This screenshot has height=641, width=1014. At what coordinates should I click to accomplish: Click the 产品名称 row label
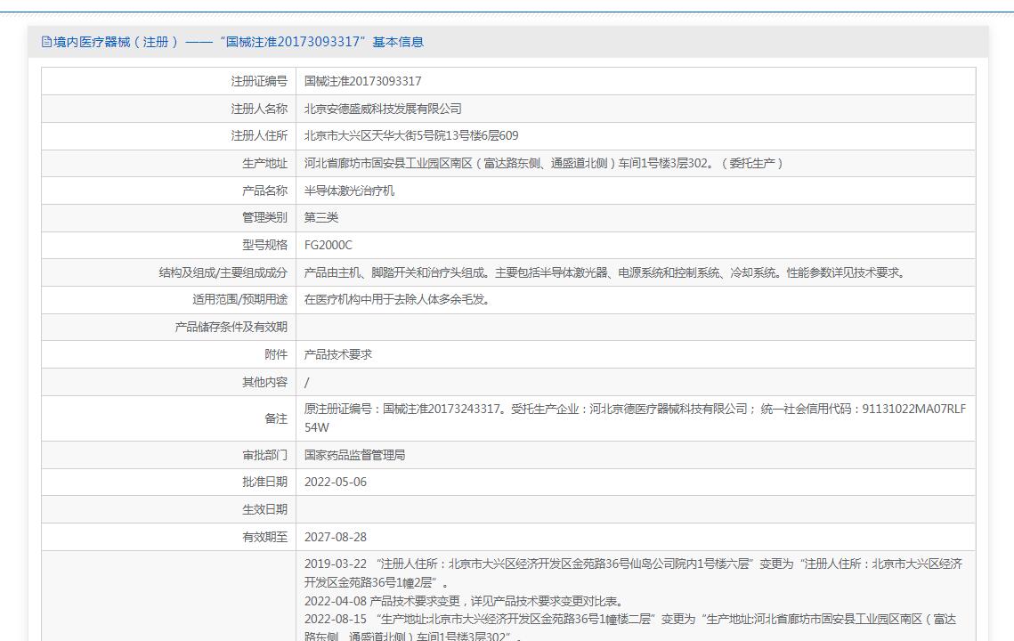pyautogui.click(x=264, y=191)
